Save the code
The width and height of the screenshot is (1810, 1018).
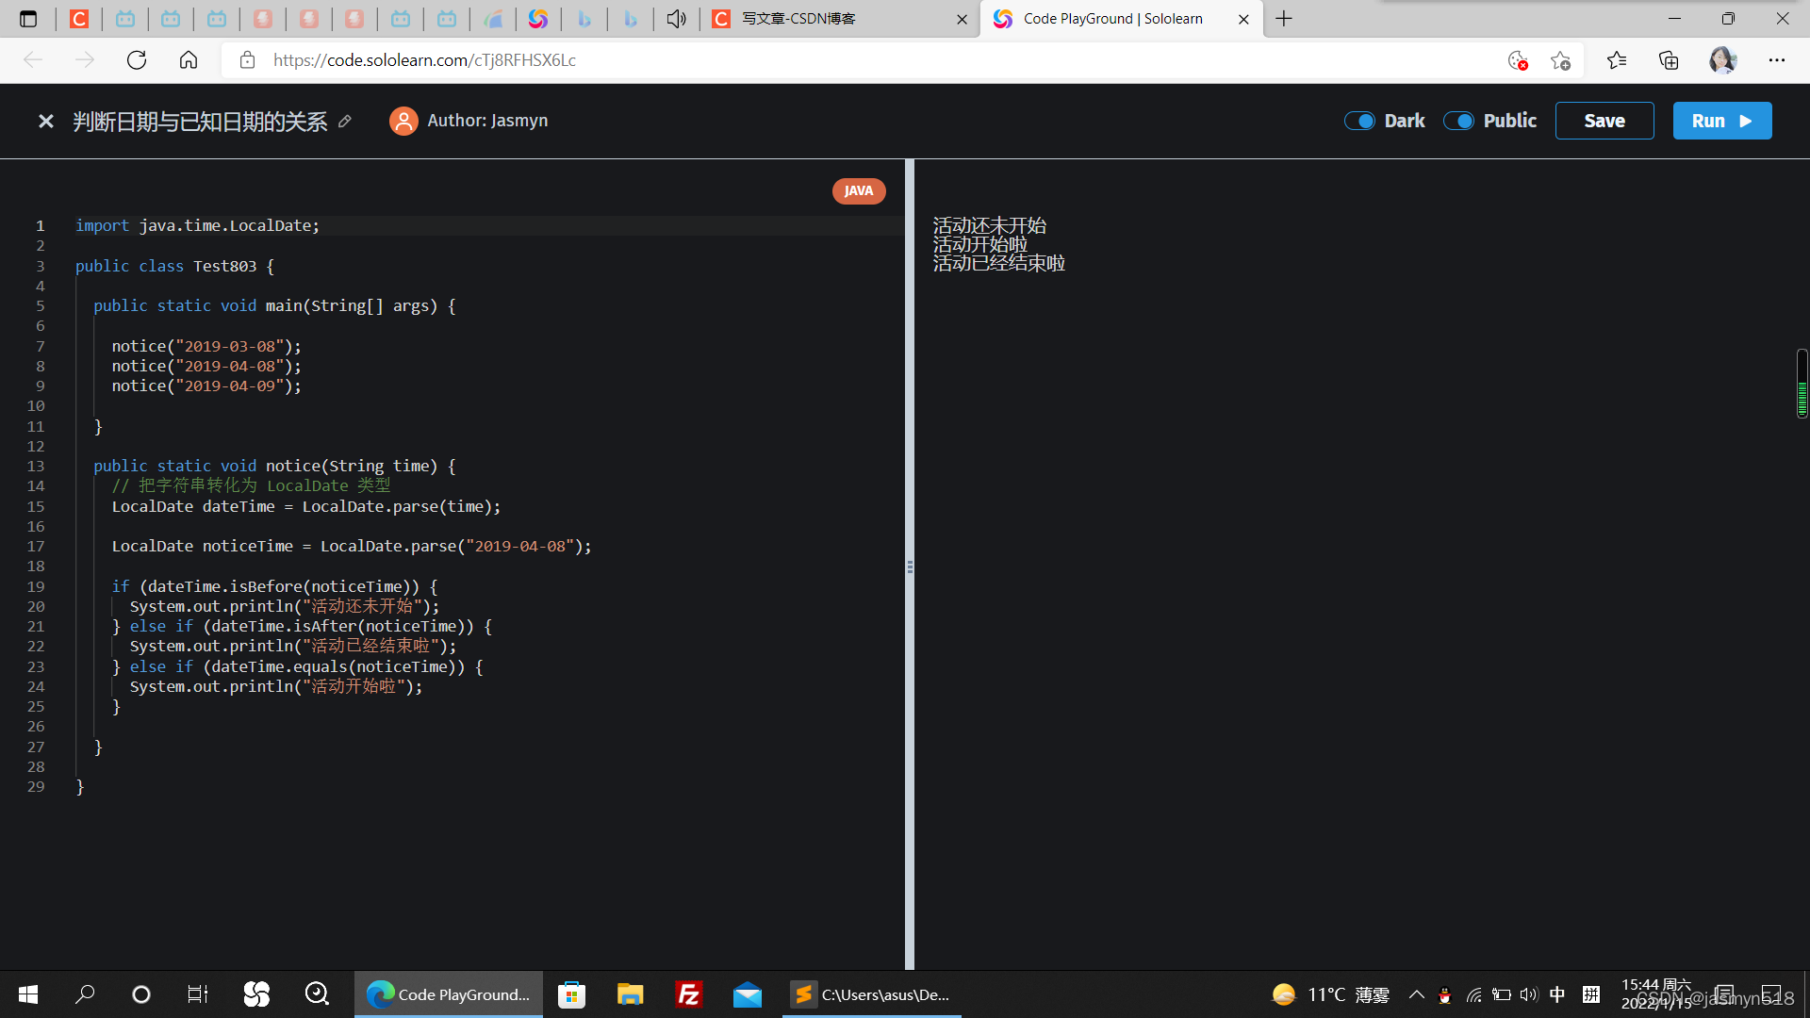click(x=1604, y=121)
